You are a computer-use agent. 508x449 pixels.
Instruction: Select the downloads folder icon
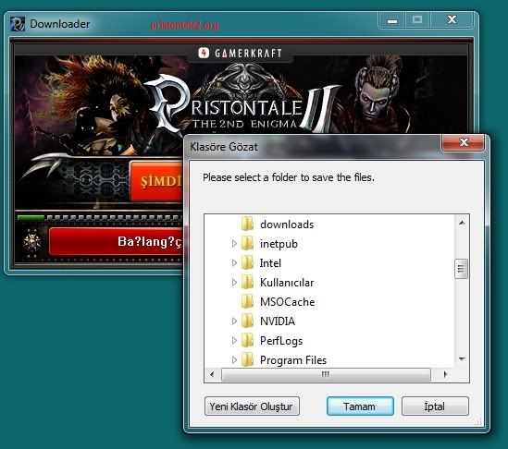point(248,224)
